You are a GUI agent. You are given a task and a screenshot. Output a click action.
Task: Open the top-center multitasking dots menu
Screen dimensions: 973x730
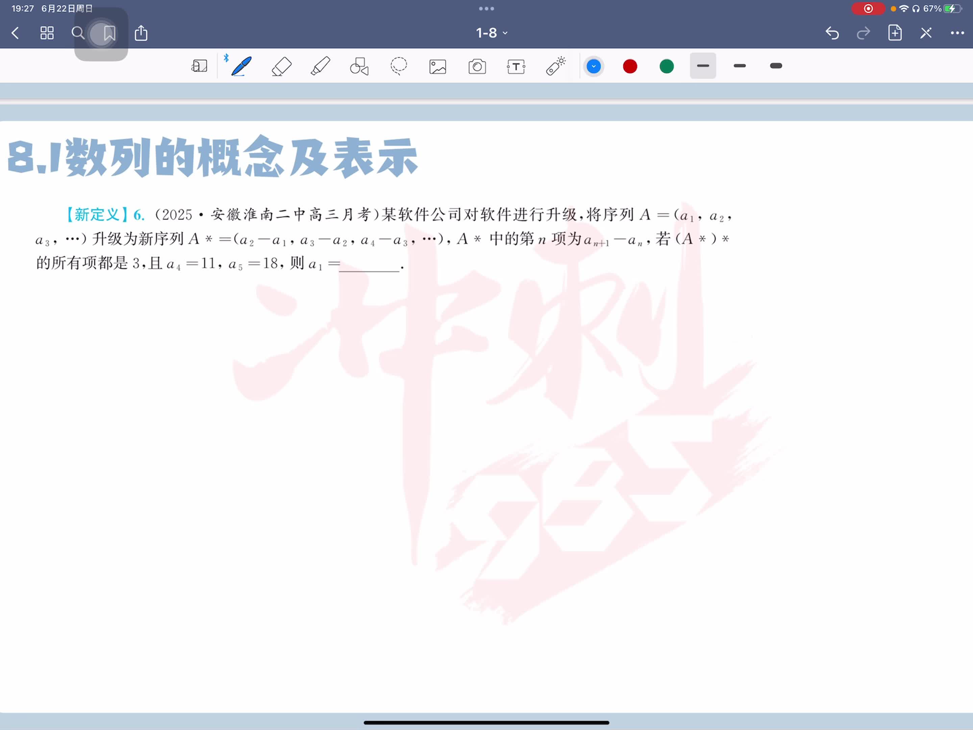click(x=486, y=8)
